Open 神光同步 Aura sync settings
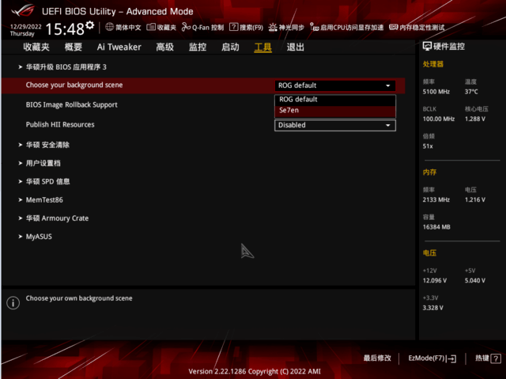506x379 pixels. click(x=287, y=27)
